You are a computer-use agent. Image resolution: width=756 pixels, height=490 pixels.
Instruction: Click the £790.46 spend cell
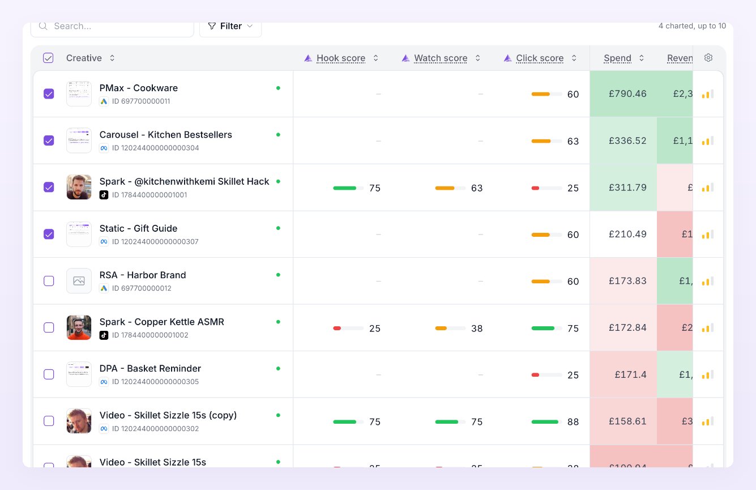623,94
